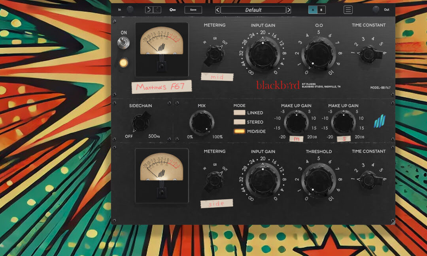Turn the mid Metering selector knob
Viewport: 427px width, 256px height.
click(215, 55)
